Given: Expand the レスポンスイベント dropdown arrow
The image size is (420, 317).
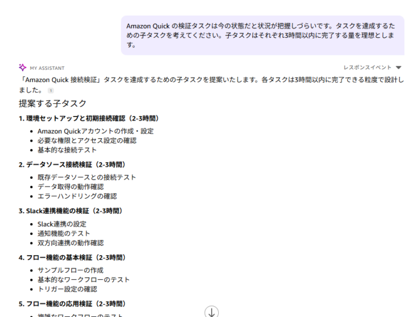Looking at the screenshot, I should coord(398,68).
